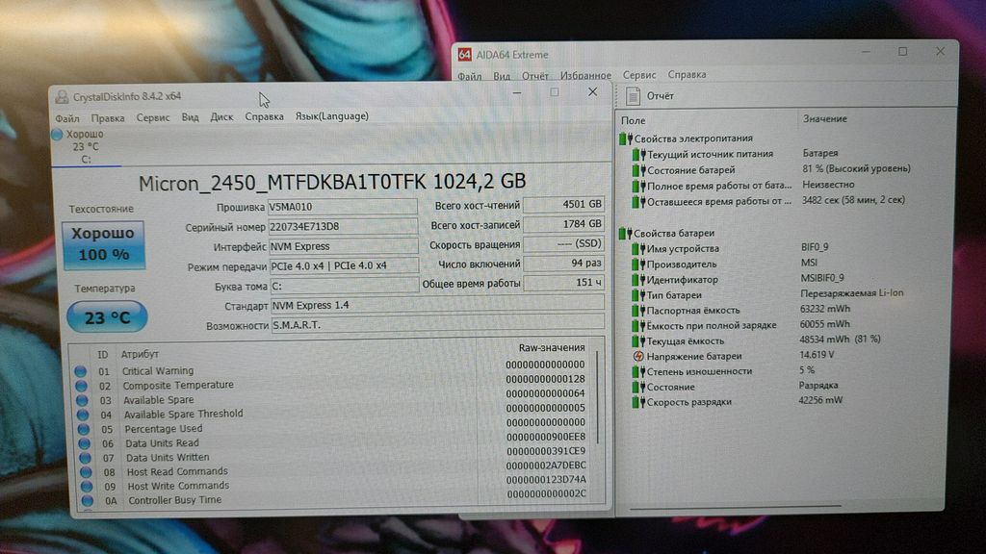
Task: Open the Диск menu in CrystalDiskInfo
Action: pyautogui.click(x=221, y=117)
